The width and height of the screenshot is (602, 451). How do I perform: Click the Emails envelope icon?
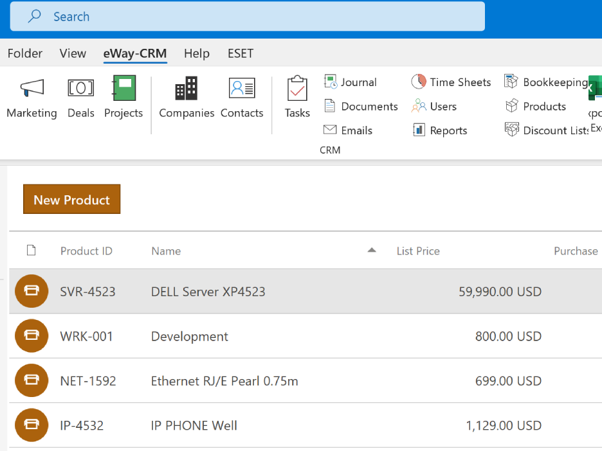pos(330,130)
